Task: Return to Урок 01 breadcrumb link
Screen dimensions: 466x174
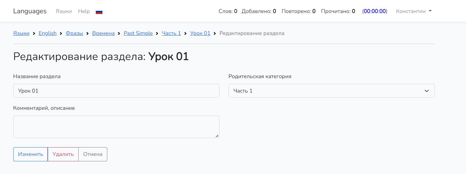Action: tap(200, 33)
